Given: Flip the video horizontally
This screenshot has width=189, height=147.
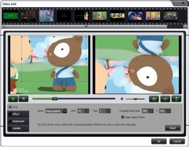Looking at the screenshot, I should (165, 99).
